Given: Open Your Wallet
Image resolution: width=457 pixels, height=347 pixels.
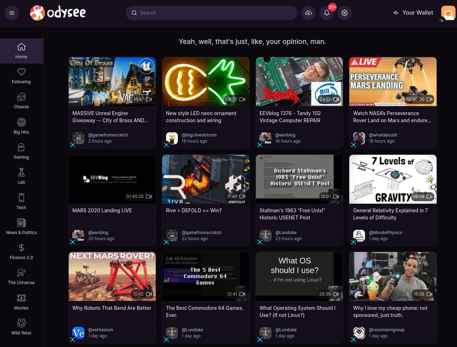Looking at the screenshot, I should pyautogui.click(x=413, y=13).
